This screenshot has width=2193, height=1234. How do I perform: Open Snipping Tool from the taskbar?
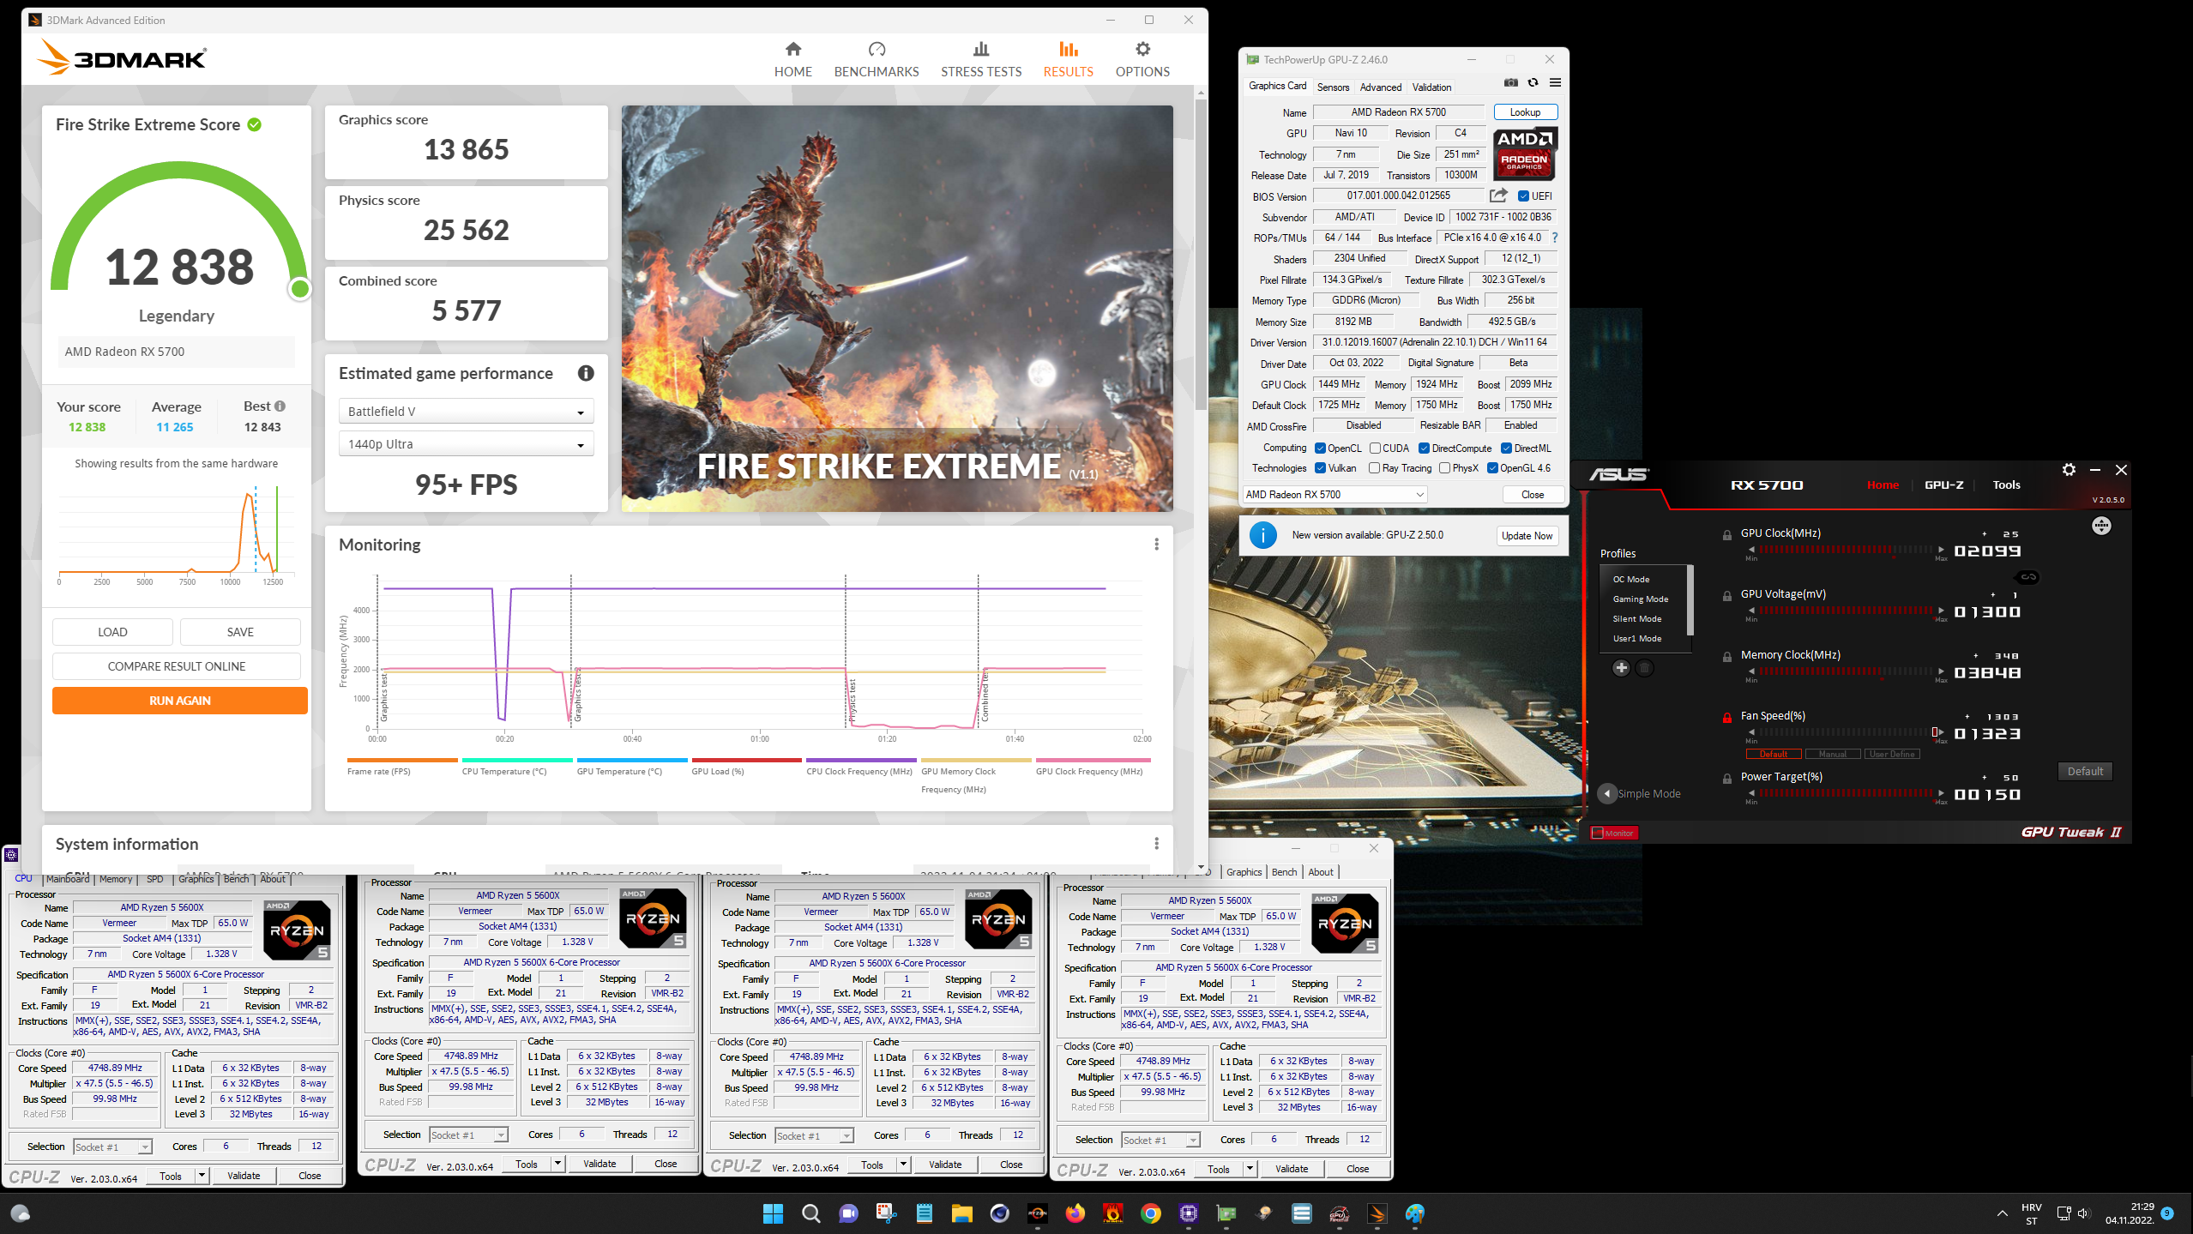[x=886, y=1213]
